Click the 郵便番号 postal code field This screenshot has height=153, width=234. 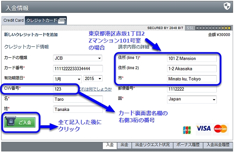tap(192, 89)
